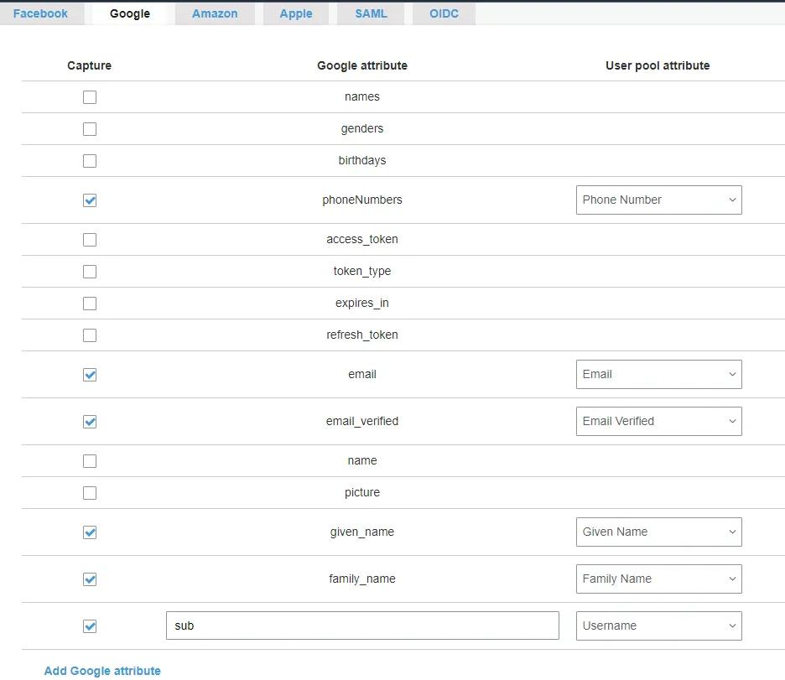Enable capture for token_type
This screenshot has height=680, width=785.
coord(90,272)
